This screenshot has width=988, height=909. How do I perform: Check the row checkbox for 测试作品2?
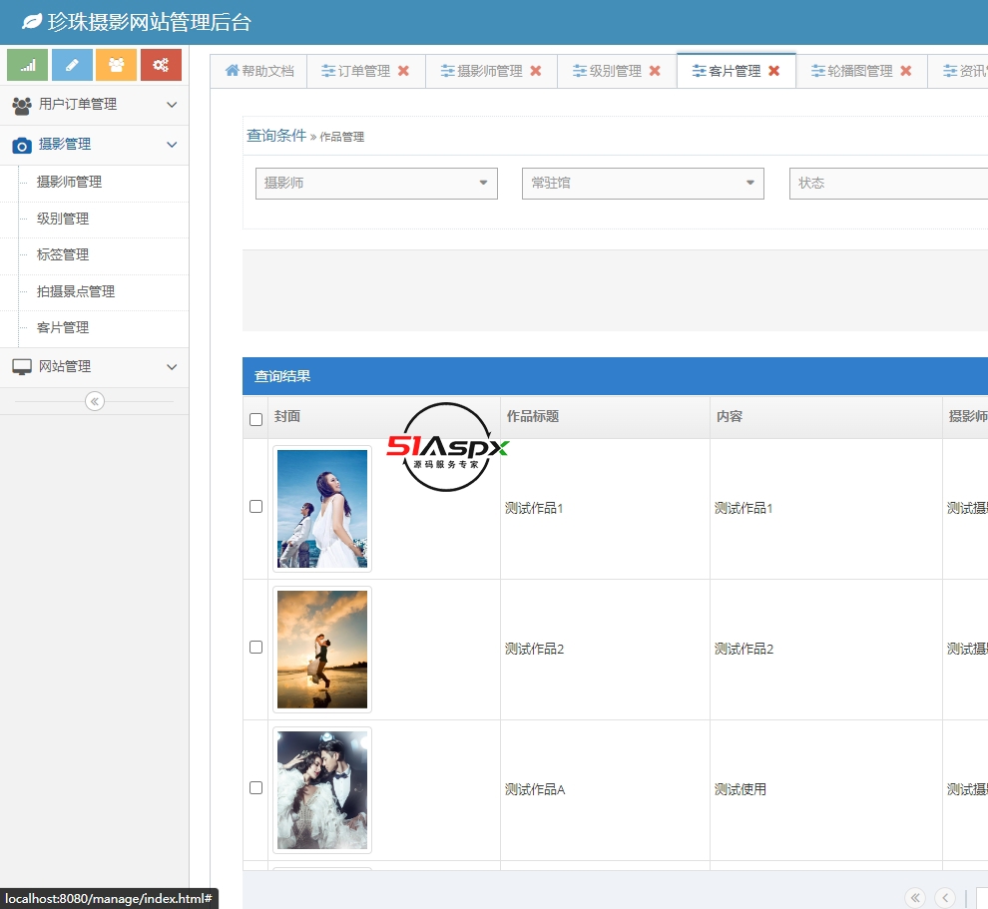[255, 647]
